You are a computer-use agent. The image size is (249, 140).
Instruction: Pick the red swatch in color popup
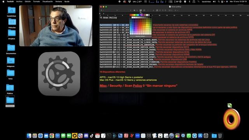[x=131, y=15]
